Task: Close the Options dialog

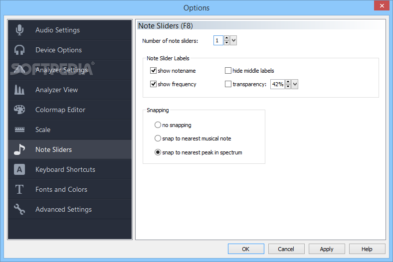Action: point(382,5)
